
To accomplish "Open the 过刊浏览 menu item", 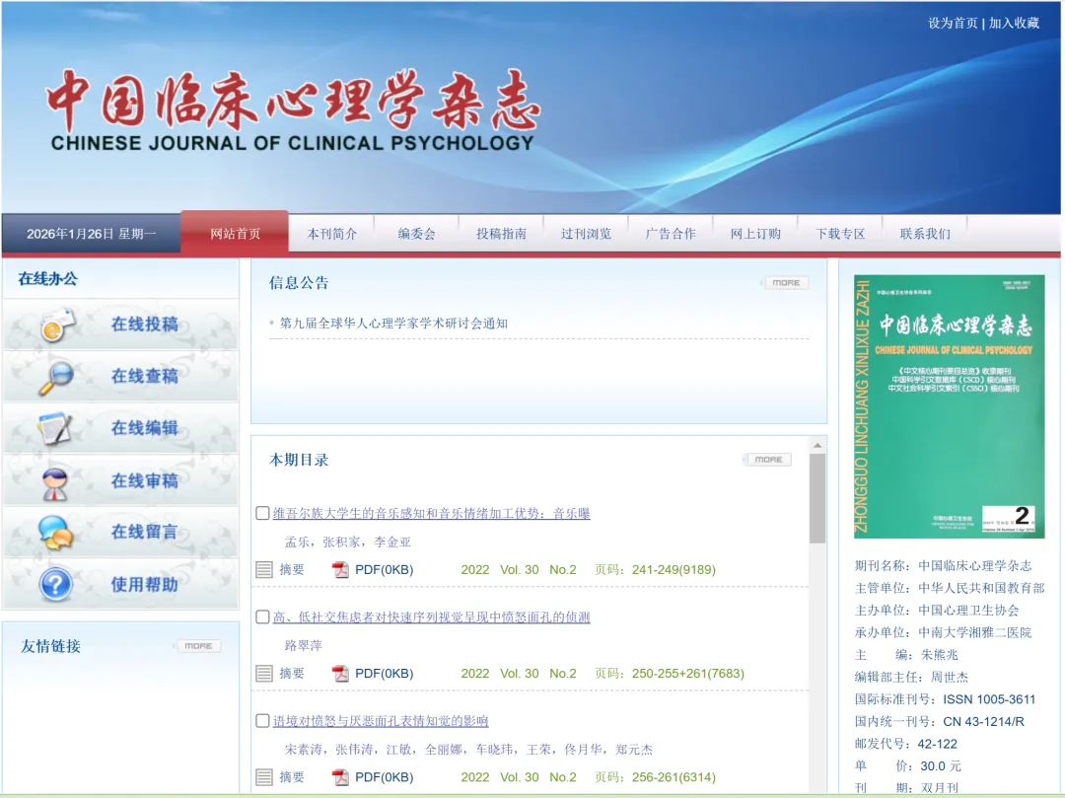I will coord(586,234).
